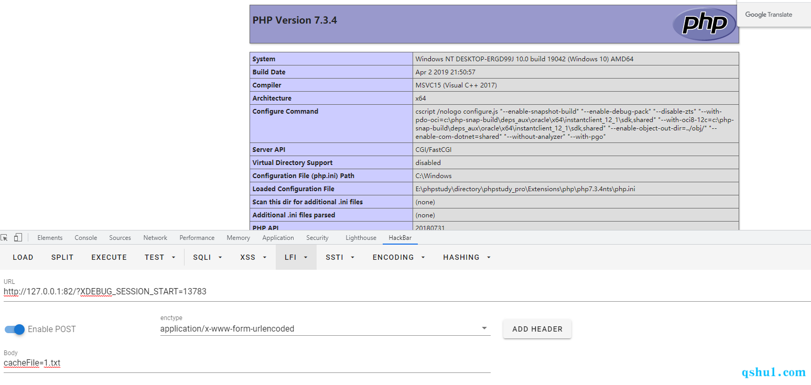Open the Lighthouse tab
The image size is (811, 385).
361,238
